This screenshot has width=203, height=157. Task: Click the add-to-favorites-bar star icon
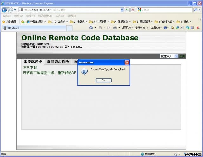click(23, 22)
